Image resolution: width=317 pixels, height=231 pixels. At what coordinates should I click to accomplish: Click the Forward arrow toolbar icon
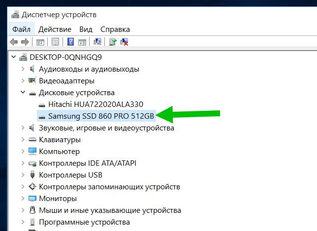(x=25, y=42)
